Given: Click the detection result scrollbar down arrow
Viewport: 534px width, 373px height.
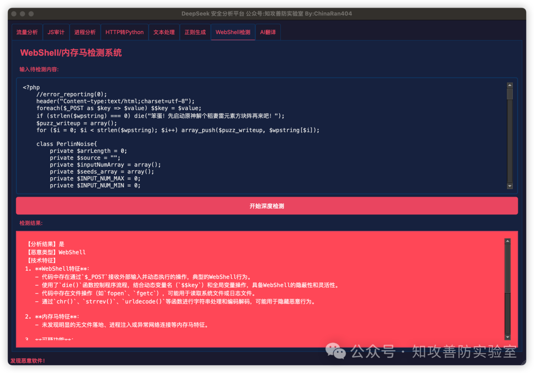Looking at the screenshot, I should 507,337.
